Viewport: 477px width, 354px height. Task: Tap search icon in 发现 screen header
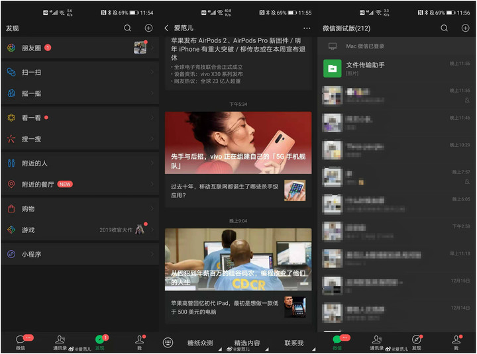127,28
